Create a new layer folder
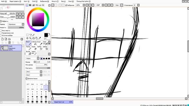 tap(9, 39)
